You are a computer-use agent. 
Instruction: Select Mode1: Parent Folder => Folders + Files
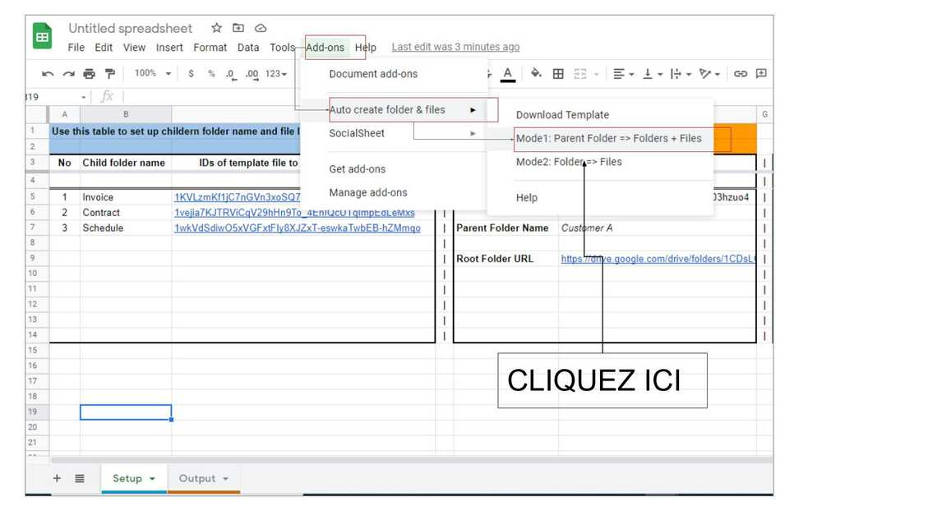click(x=608, y=138)
